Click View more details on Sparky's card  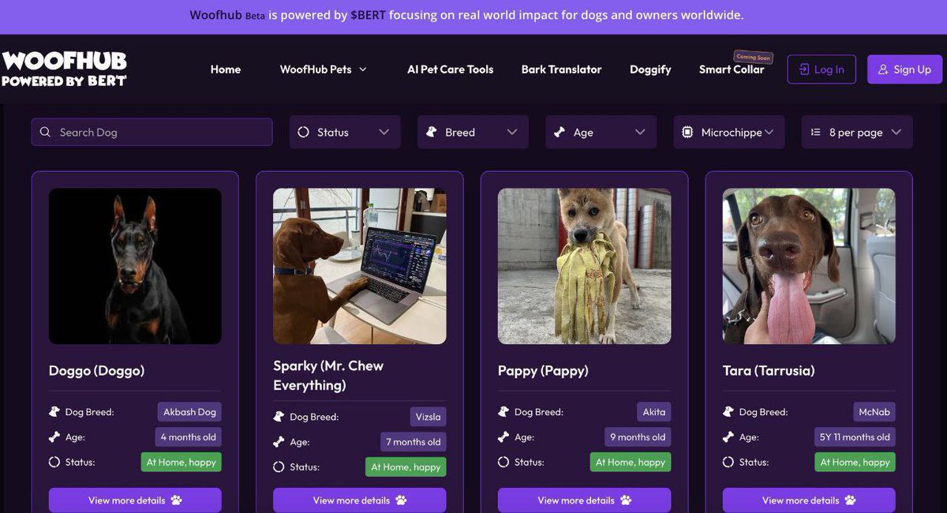(x=359, y=500)
